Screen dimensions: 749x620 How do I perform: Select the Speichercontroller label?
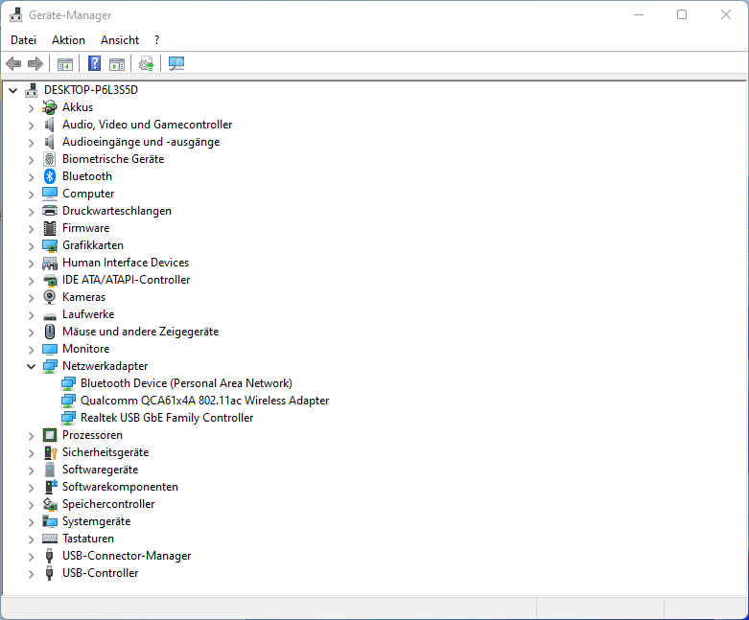108,503
